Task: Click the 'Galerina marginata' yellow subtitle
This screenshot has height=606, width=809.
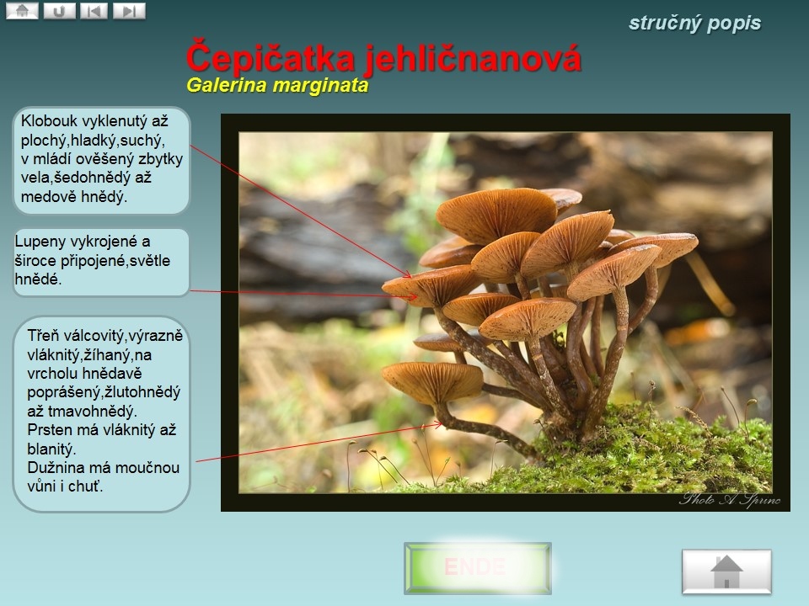Action: [277, 85]
